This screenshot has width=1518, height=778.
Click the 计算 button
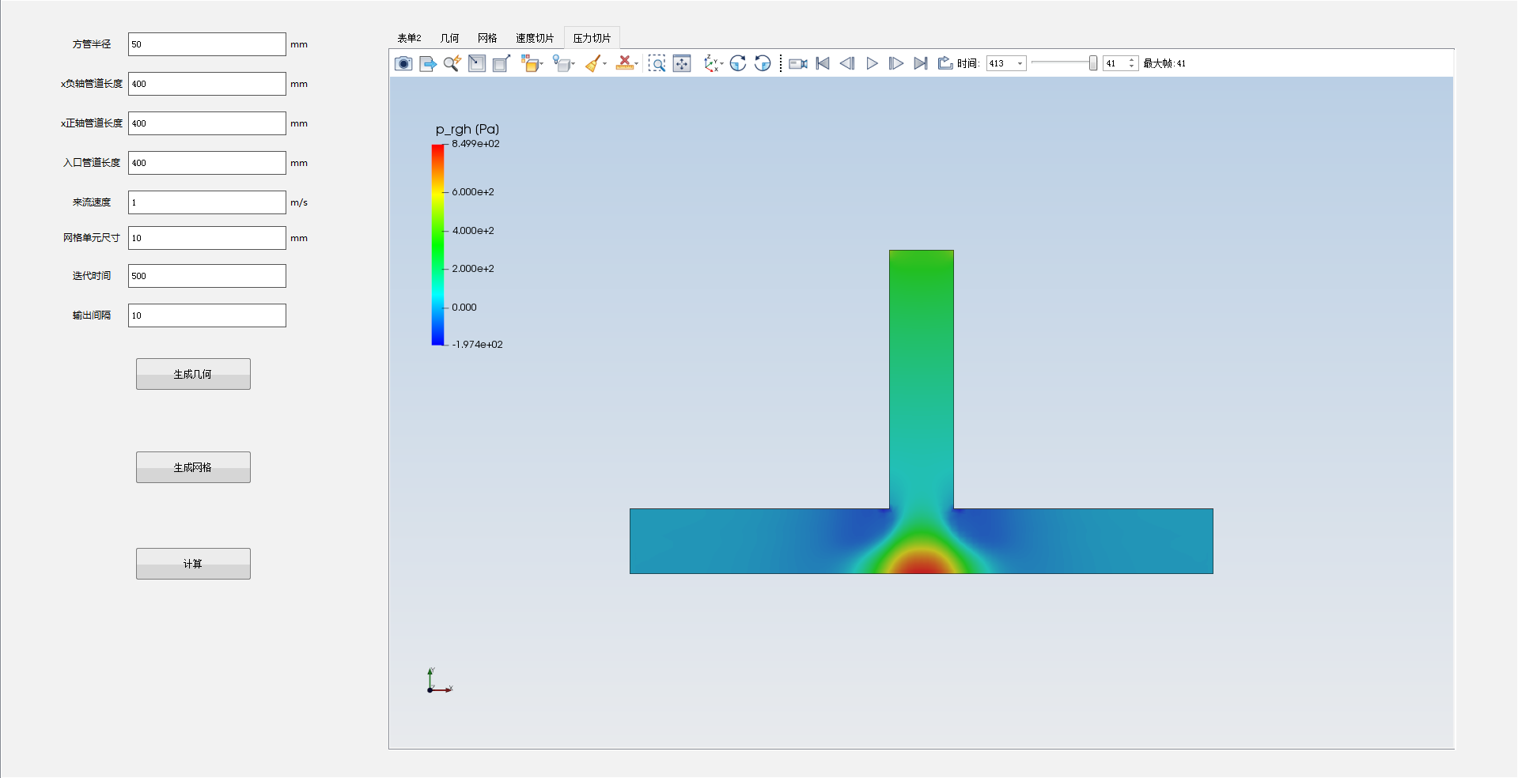(193, 564)
